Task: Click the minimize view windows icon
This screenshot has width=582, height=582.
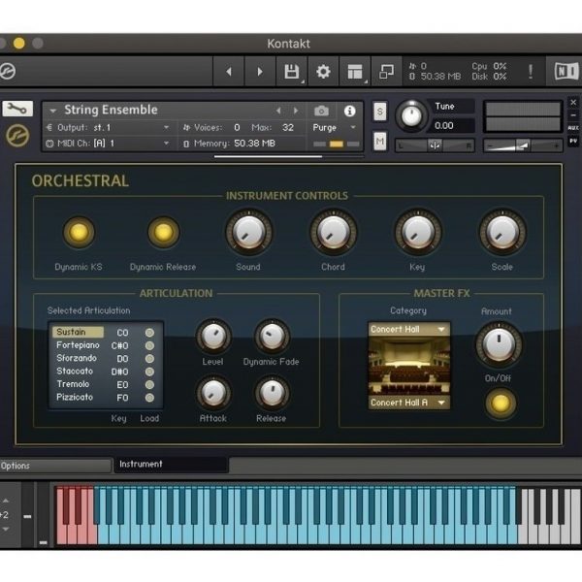Action: 386,71
